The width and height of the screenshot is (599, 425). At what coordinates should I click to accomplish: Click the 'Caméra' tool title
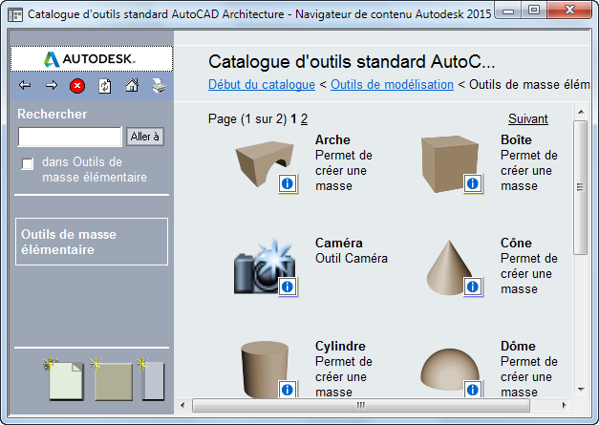[x=339, y=243]
